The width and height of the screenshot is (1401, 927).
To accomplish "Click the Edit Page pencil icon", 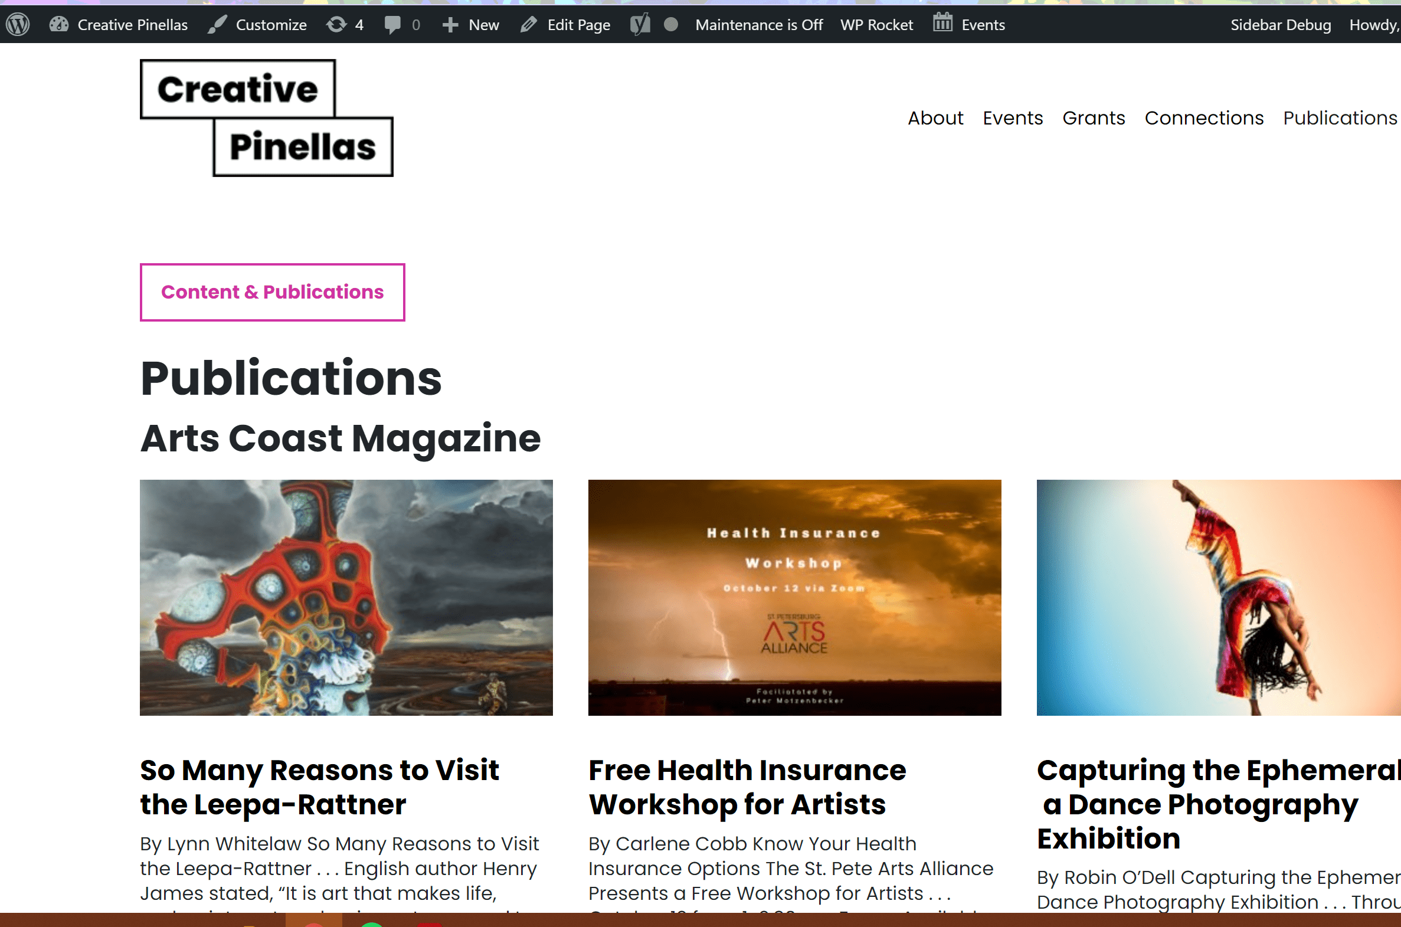I will point(529,24).
